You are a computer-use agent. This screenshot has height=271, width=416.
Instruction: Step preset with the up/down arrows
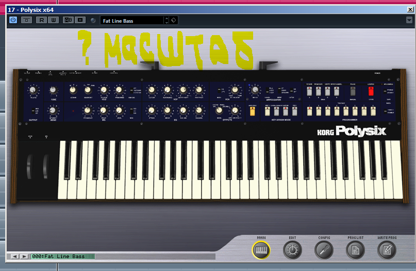coord(167,21)
